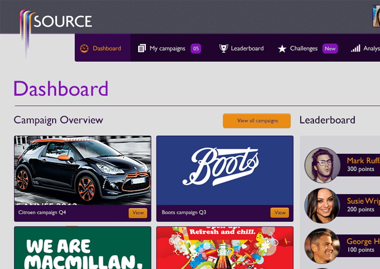Click the 100 points text
Image resolution: width=380 pixels, height=269 pixels.
pyautogui.click(x=360, y=249)
